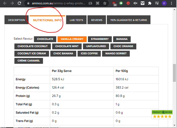Screen dimensions: 177x128
Task: Click the QR grid icon in address bar
Action: click(x=98, y=3)
